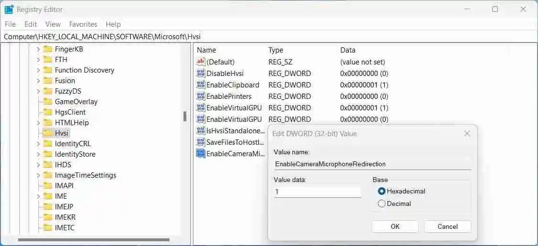538x246 pixels.
Task: Click the IdentityCRL folder icon
Action: tap(48, 144)
